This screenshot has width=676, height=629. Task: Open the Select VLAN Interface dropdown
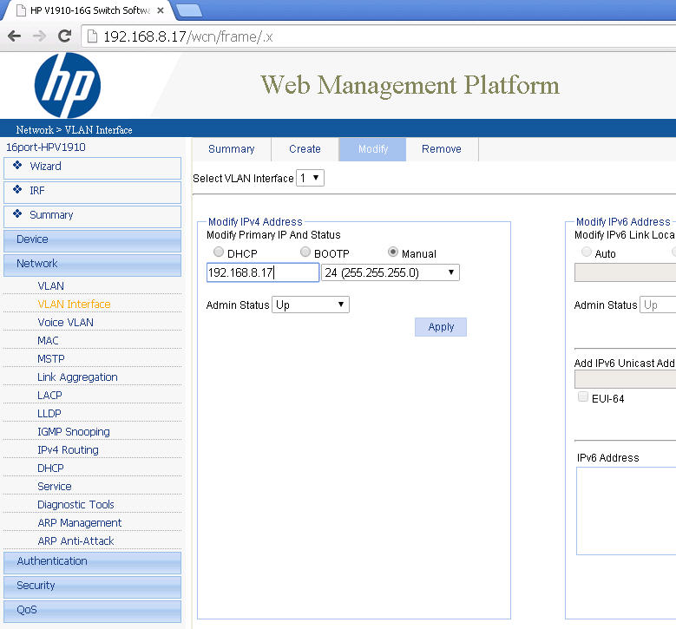pyautogui.click(x=310, y=178)
